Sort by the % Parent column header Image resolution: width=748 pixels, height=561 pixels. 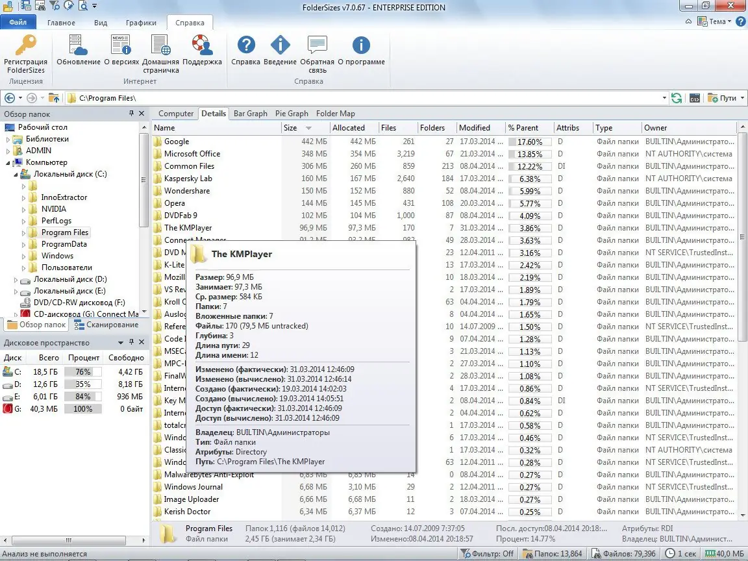click(x=529, y=128)
